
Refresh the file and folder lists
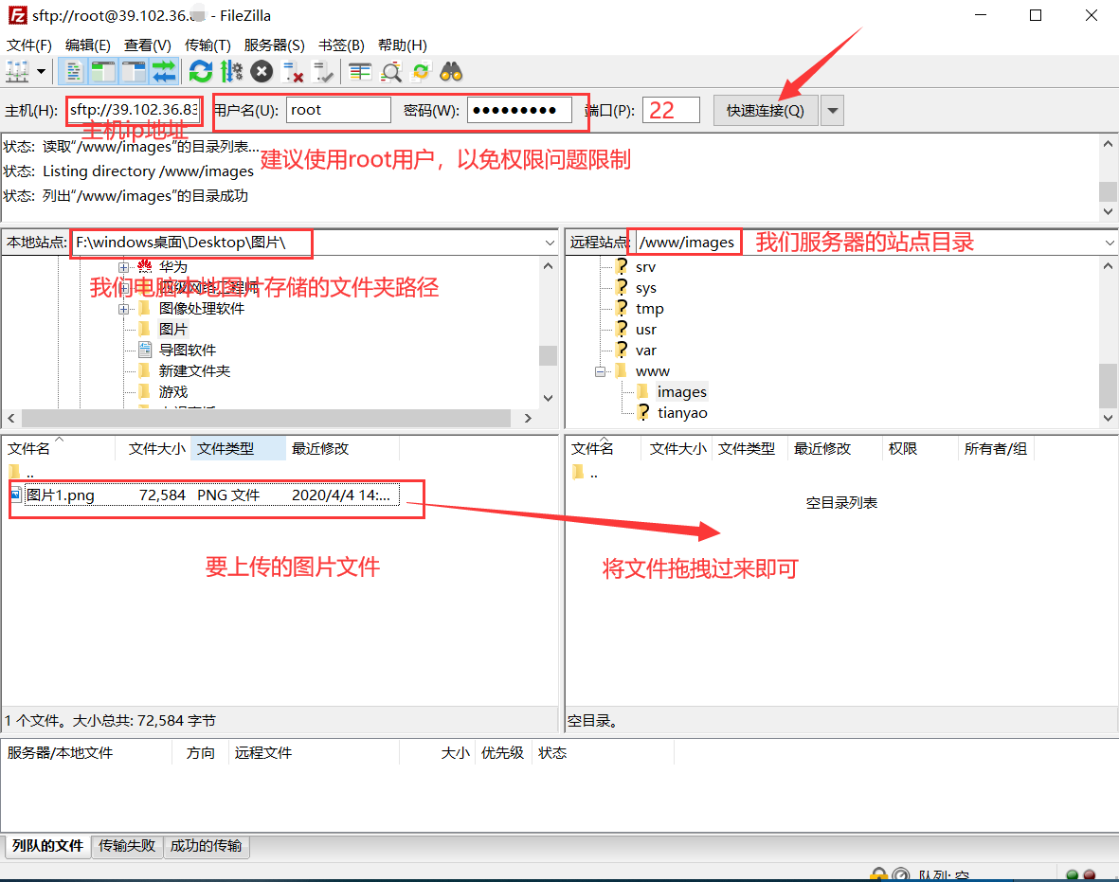coord(201,71)
